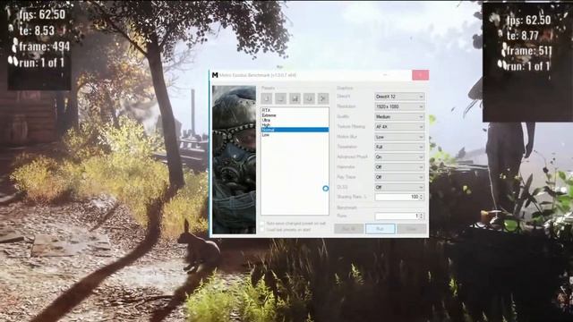Open the Resolution 1920 x 1080 dropdown
The height and width of the screenshot is (322, 573).
pos(399,106)
